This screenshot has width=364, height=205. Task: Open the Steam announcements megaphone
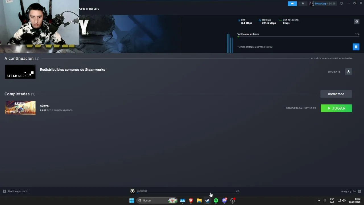tap(292, 3)
